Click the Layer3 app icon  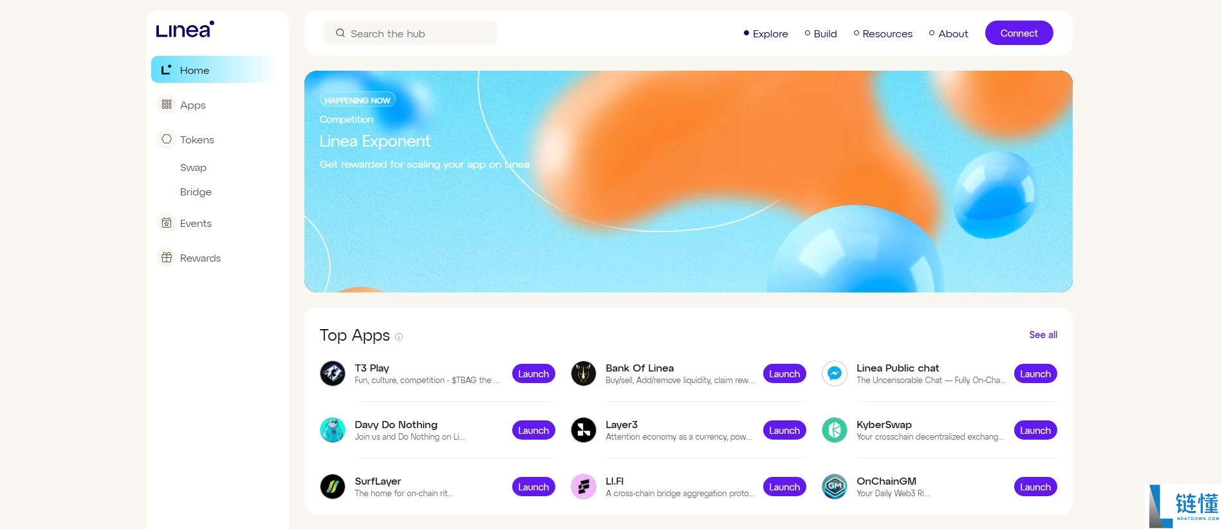click(x=584, y=430)
